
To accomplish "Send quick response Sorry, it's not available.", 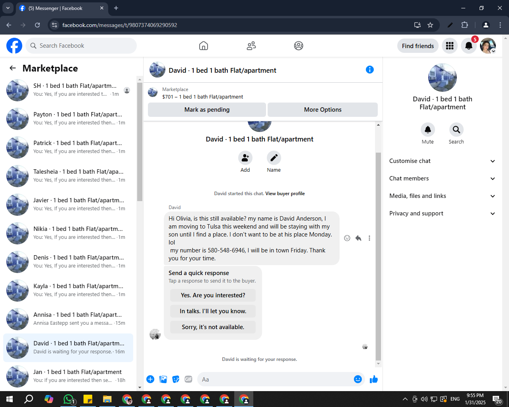I will point(213,327).
